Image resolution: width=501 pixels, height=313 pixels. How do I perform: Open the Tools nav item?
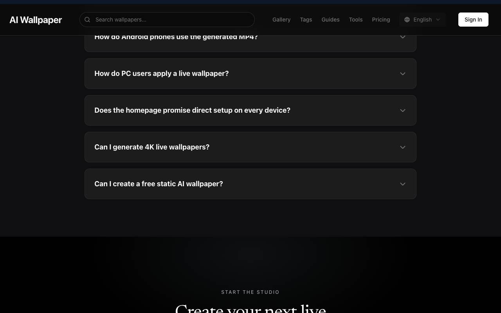[356, 20]
